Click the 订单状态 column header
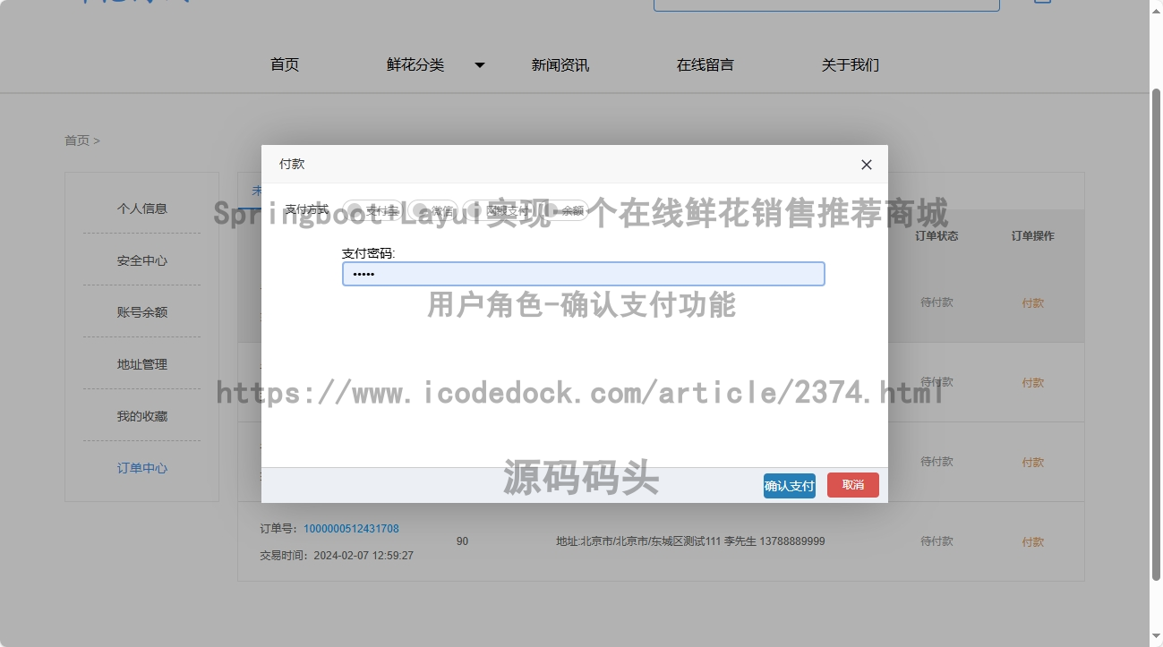Screen dimensions: 1163x647 pyautogui.click(x=936, y=236)
